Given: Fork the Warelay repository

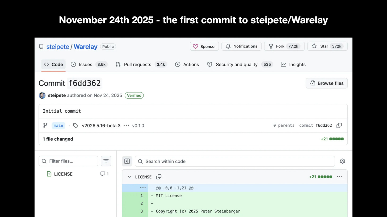Looking at the screenshot, I should pos(284,46).
